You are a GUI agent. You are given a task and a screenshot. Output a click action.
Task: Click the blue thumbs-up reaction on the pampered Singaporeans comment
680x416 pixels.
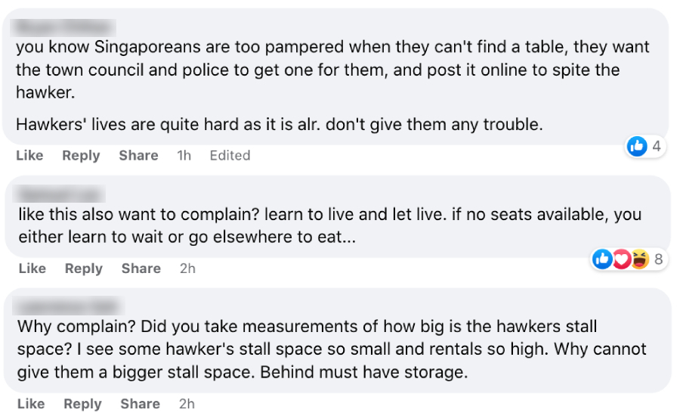point(638,147)
